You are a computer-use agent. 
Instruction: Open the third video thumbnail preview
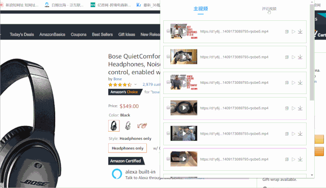(x=184, y=82)
